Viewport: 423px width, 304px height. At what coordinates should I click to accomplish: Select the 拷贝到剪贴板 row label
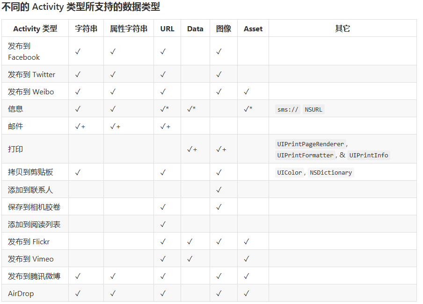(30, 172)
